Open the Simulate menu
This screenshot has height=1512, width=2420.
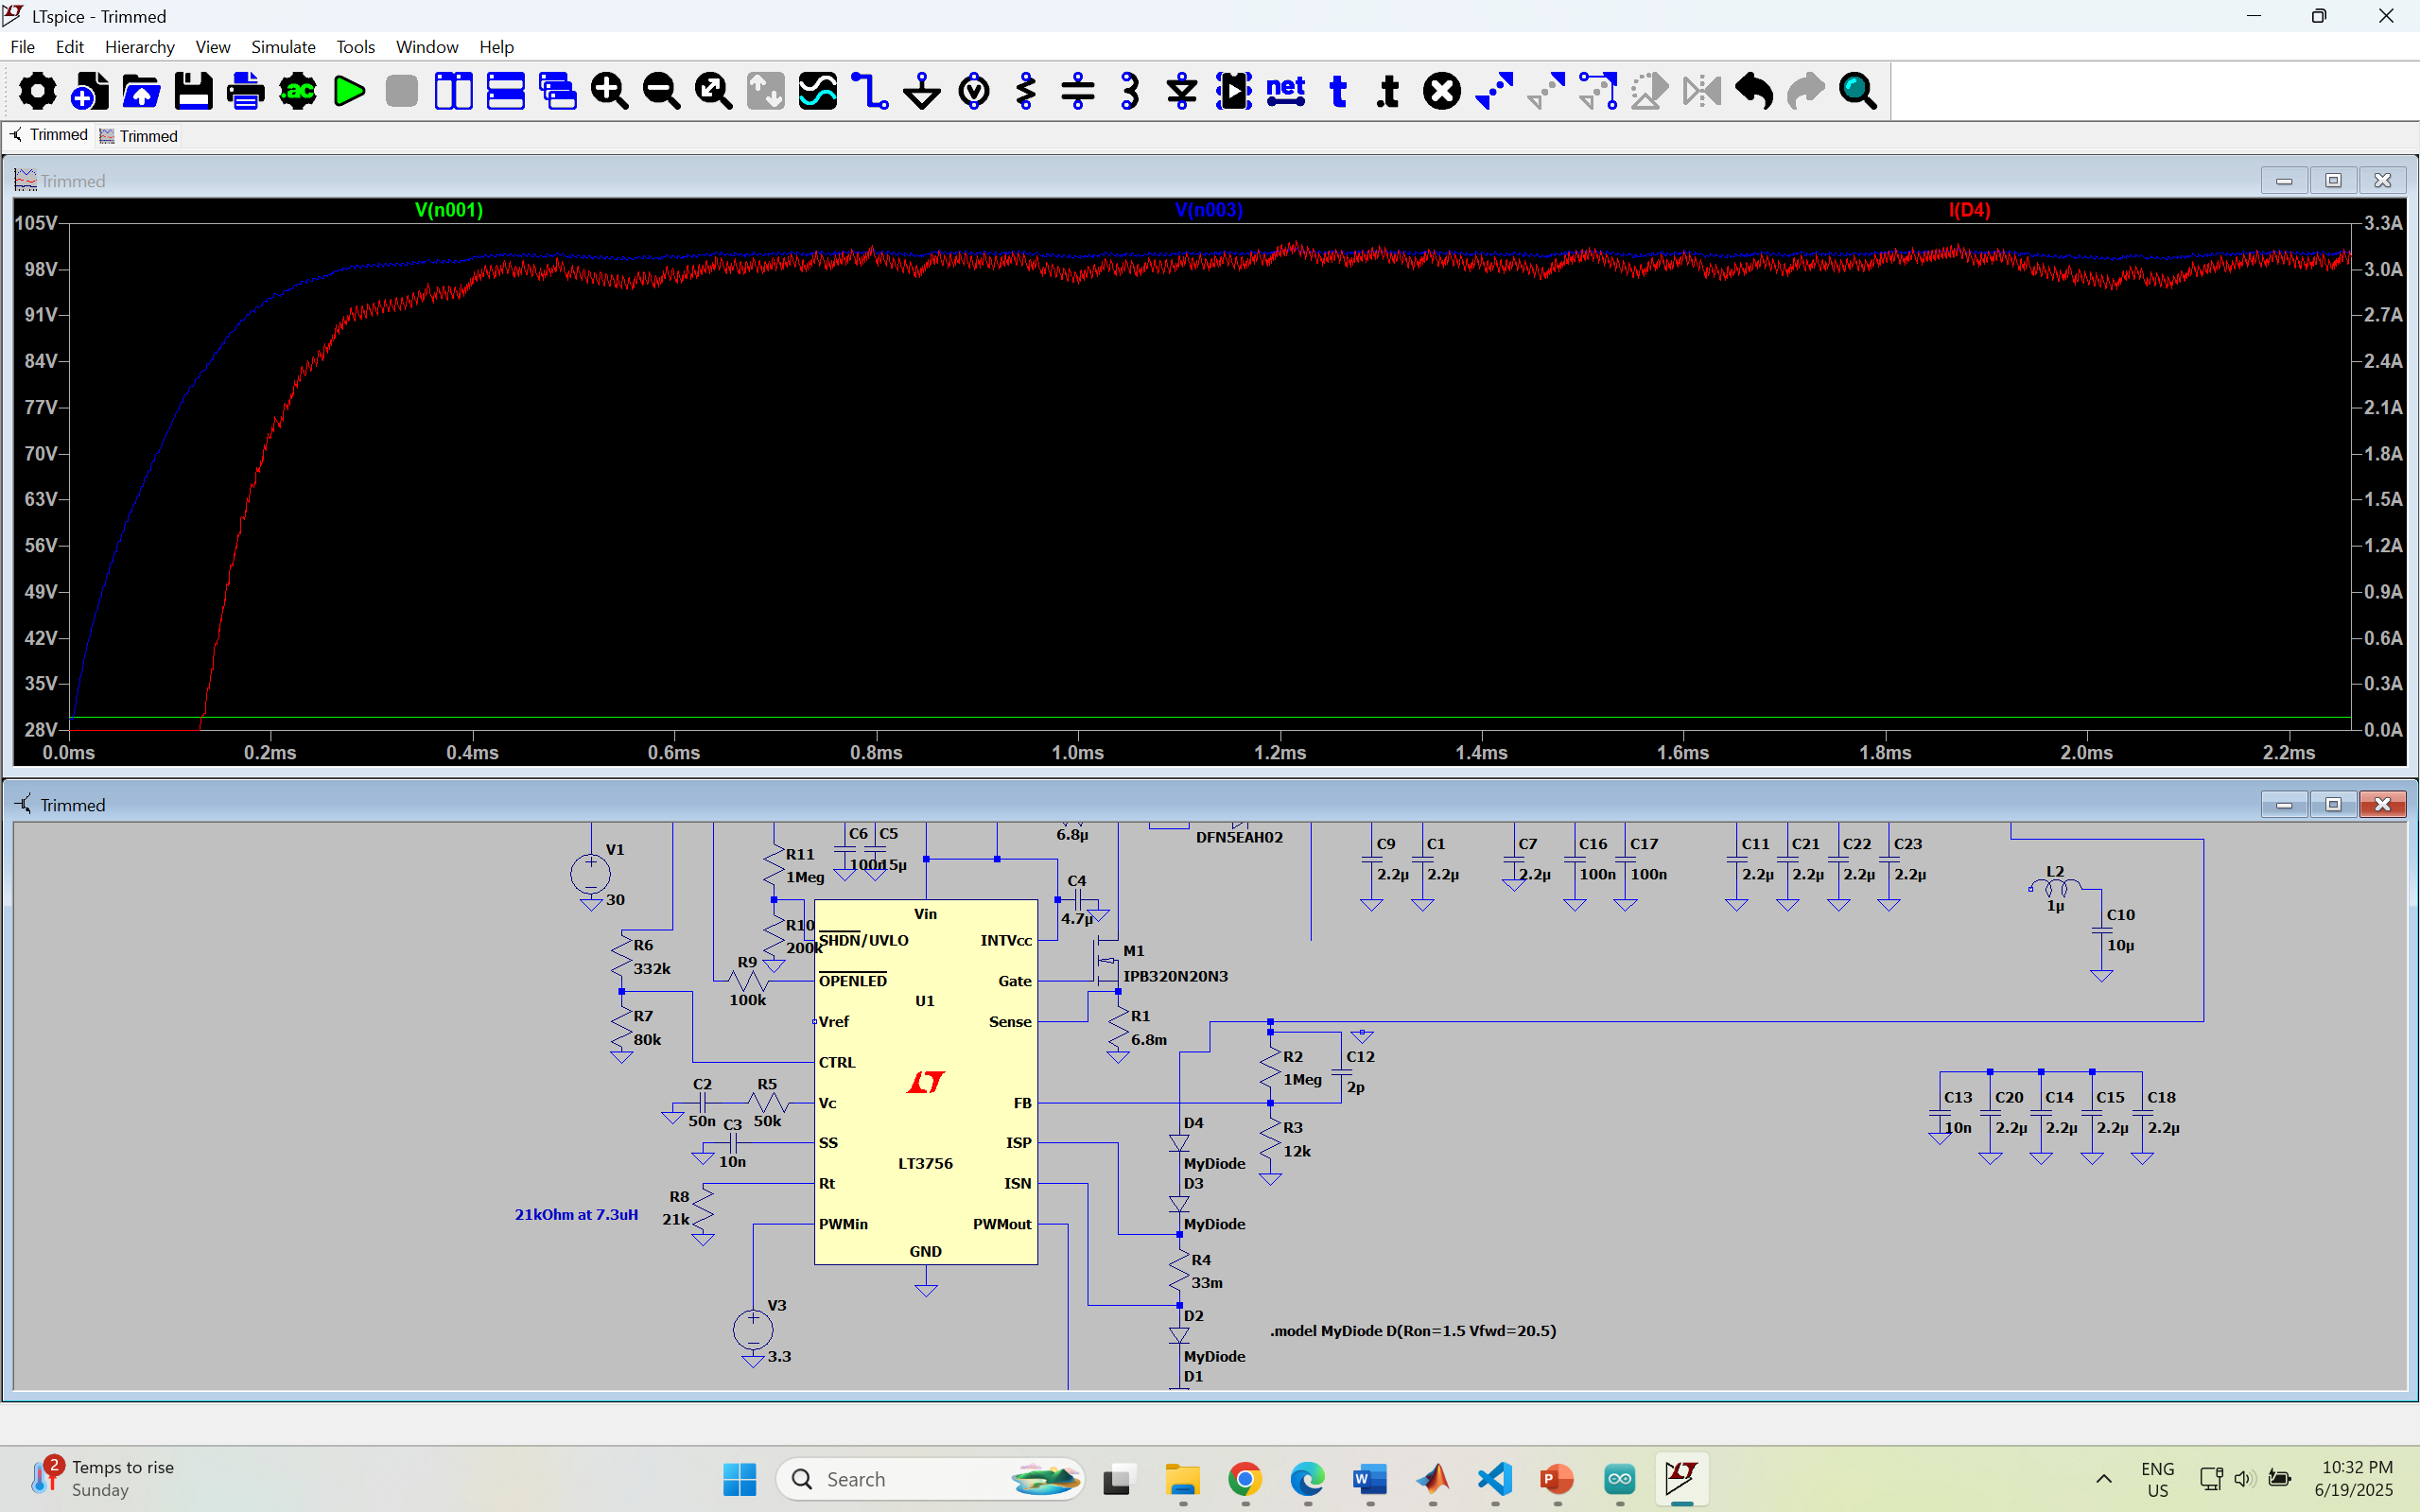(x=283, y=47)
